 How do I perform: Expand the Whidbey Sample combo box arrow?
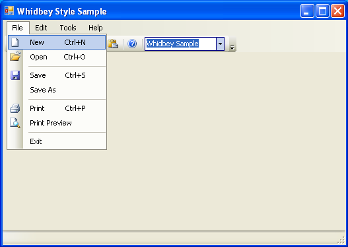point(220,44)
